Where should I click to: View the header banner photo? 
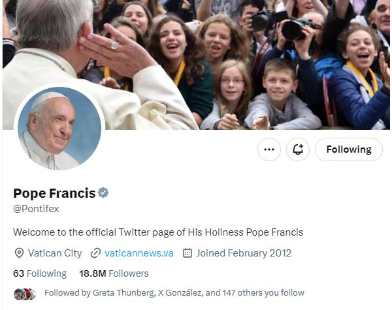pyautogui.click(x=261, y=59)
